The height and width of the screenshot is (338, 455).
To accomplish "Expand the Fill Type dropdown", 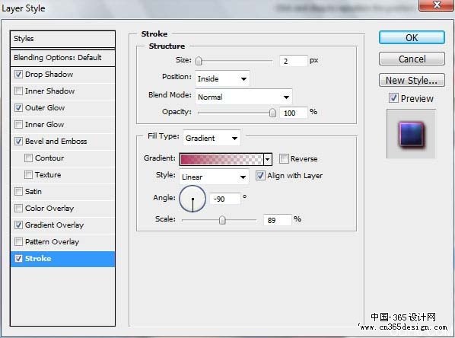I will (x=212, y=138).
